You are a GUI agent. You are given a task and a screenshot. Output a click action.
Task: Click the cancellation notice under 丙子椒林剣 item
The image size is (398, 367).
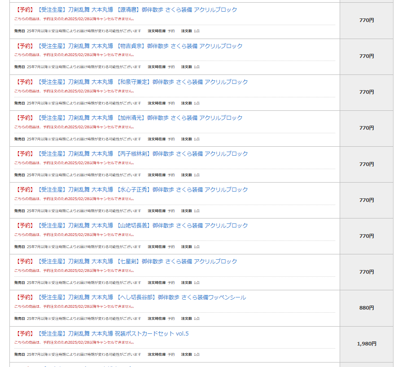[x=74, y=163]
